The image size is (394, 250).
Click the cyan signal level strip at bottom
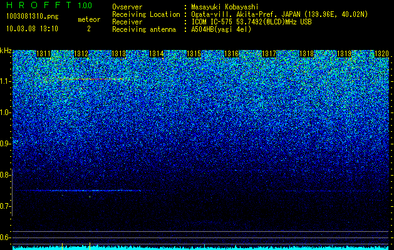tap(200, 248)
